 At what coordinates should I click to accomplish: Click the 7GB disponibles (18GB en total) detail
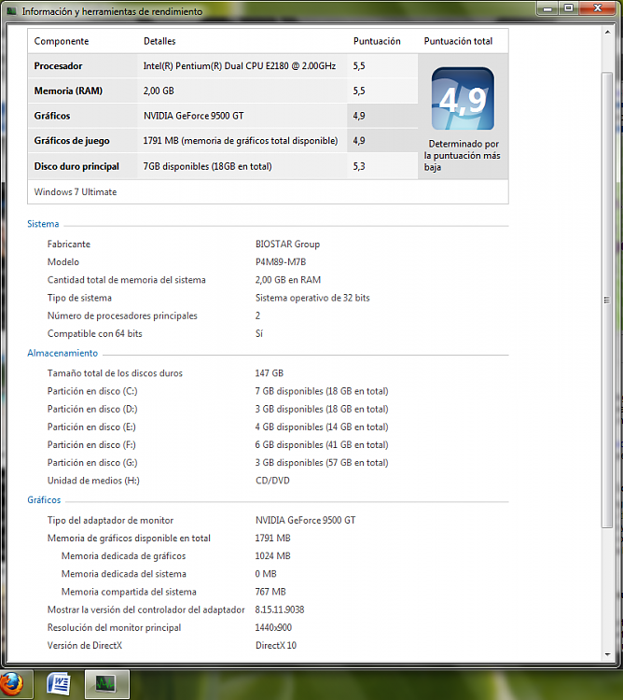tap(207, 166)
